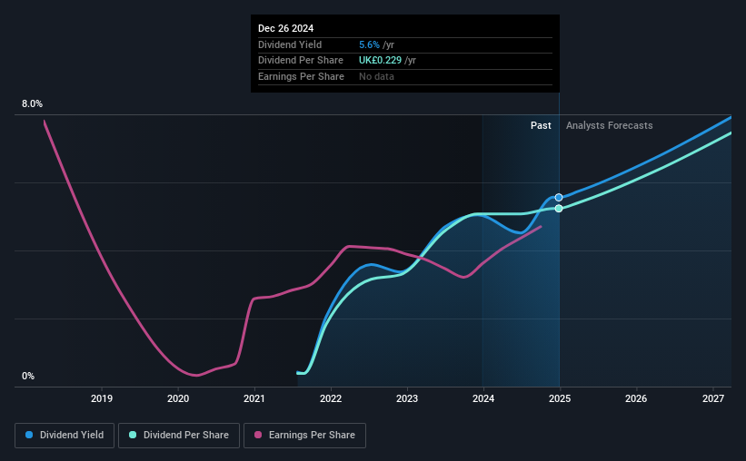746x461 pixels.
Task: Click the UK£0.229 dividend per share value
Action: 380,61
